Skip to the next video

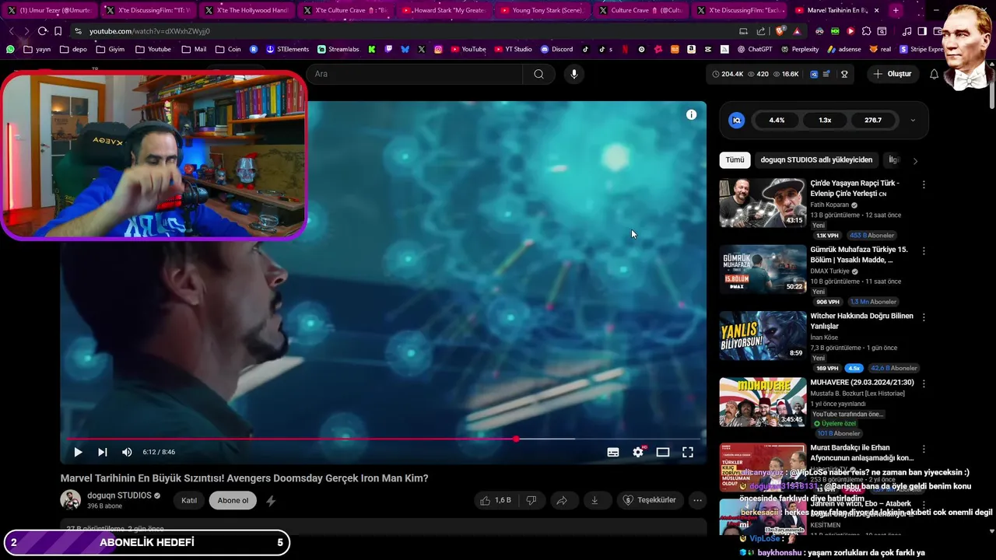[102, 452]
